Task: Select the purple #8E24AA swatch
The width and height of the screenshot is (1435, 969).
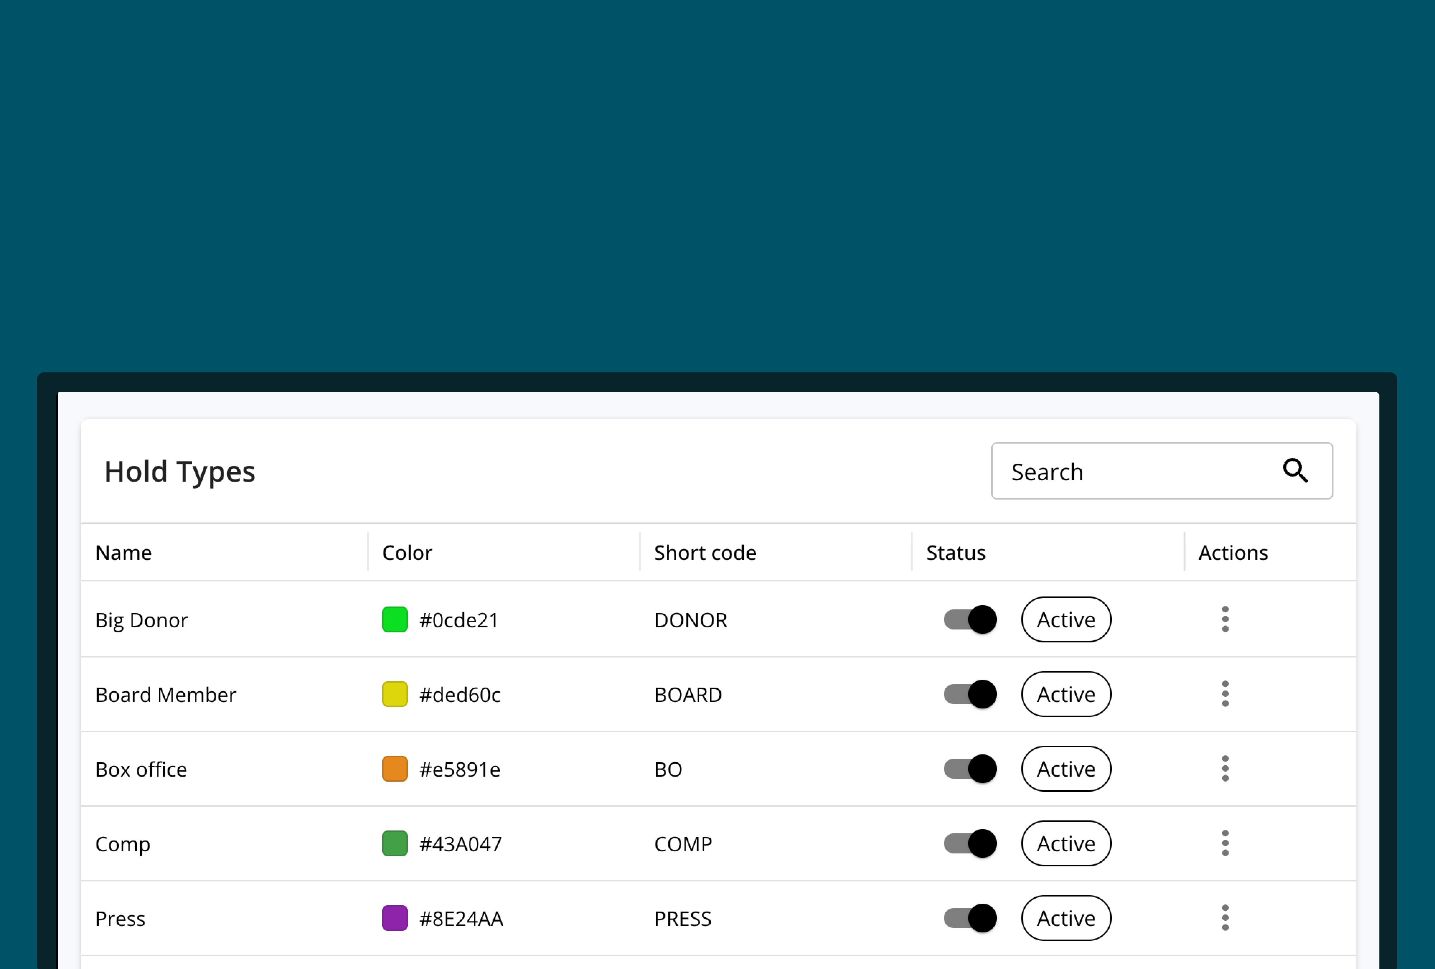Action: pos(395,918)
